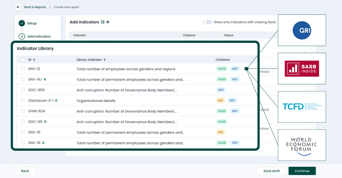Select step 2 Add Indicators
Screen dimensions: 342x178
[35, 36]
